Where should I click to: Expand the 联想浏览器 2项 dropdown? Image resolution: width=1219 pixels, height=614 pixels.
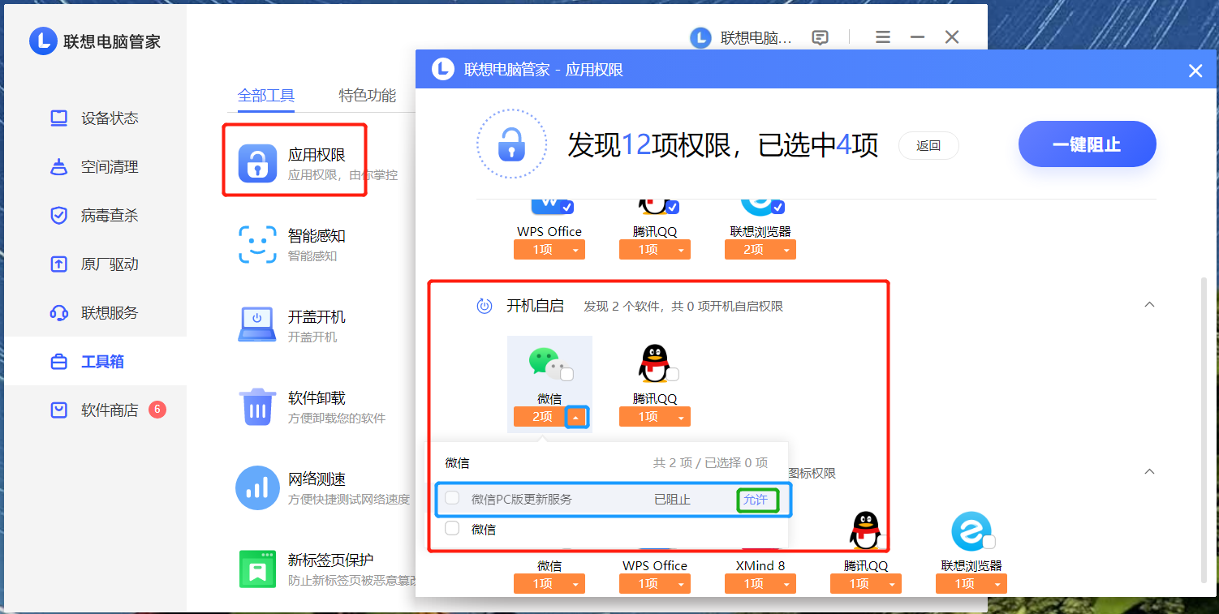(x=786, y=250)
